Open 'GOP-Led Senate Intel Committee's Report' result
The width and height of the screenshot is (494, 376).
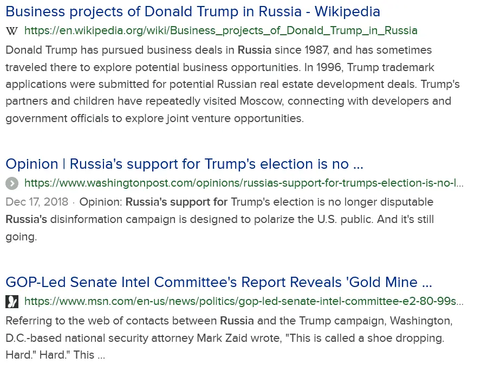coord(219,282)
